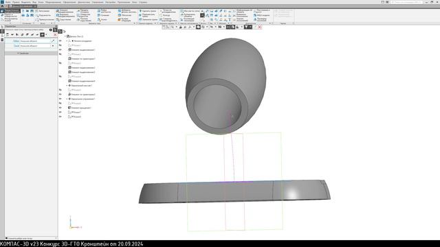Cancel the operation with the red X in view toolbar
The width and height of the screenshot is (440, 247).
260,27
